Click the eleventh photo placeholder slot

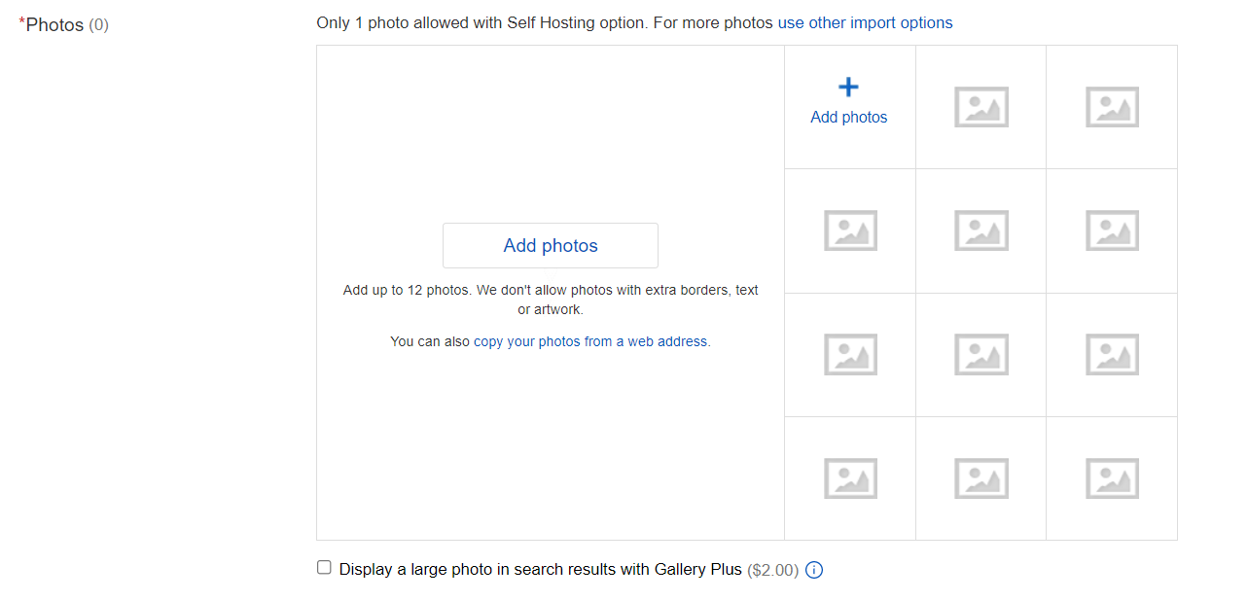coord(981,478)
